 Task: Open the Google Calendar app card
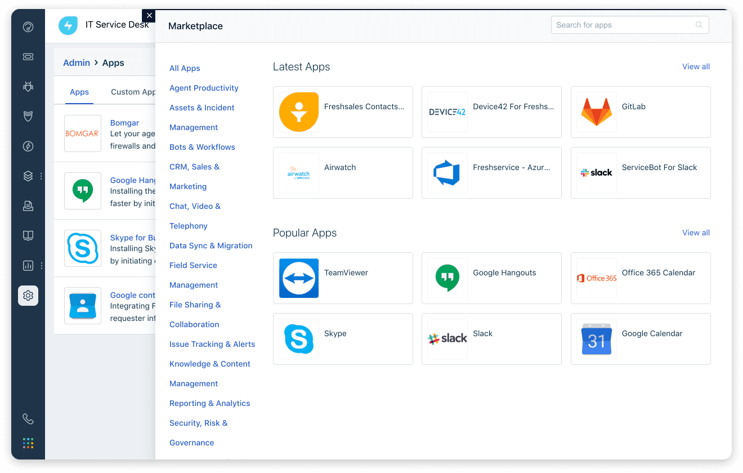[x=641, y=339]
